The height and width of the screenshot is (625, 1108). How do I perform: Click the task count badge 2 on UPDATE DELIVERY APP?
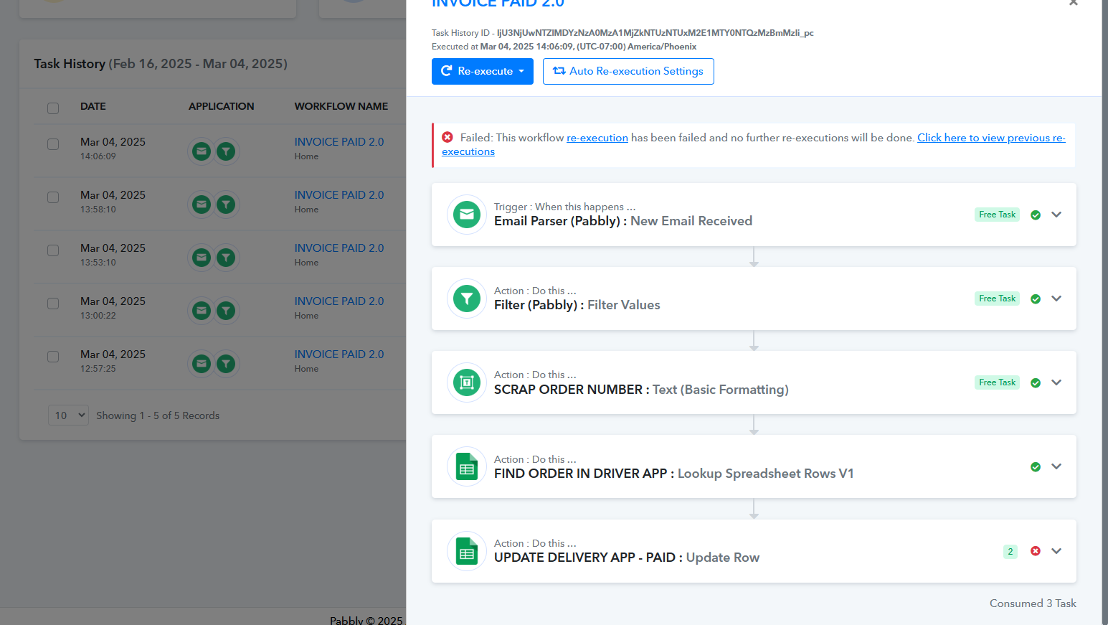1010,552
